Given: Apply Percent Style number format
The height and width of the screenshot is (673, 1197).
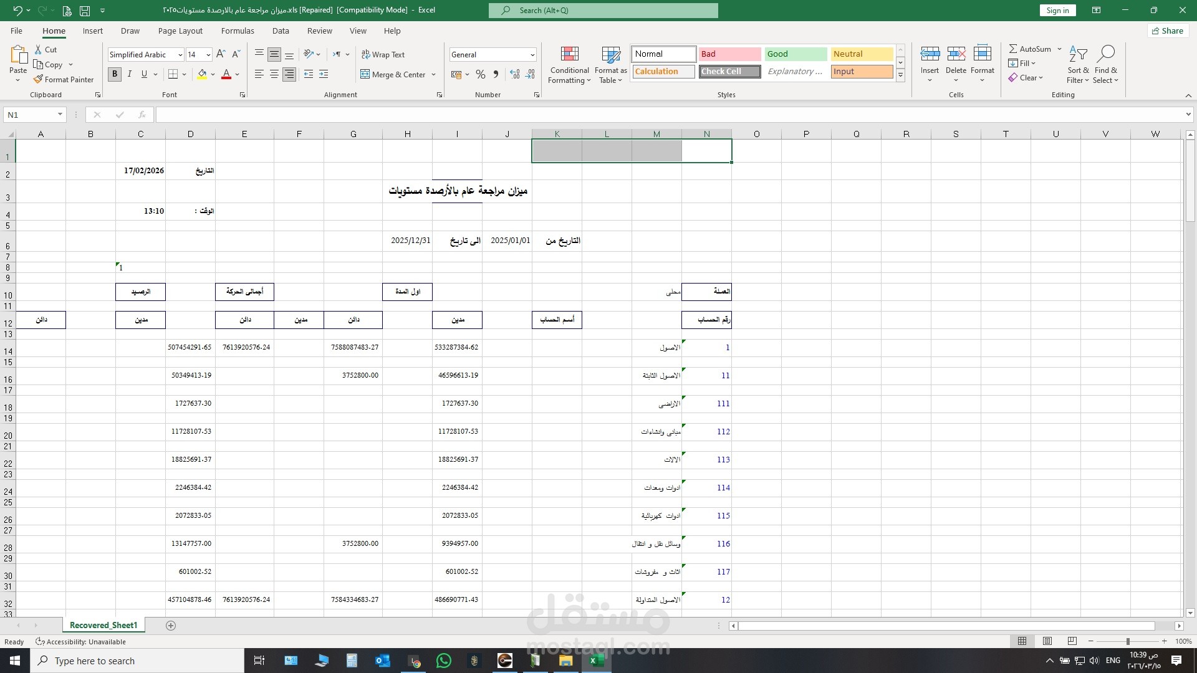Looking at the screenshot, I should pyautogui.click(x=480, y=74).
